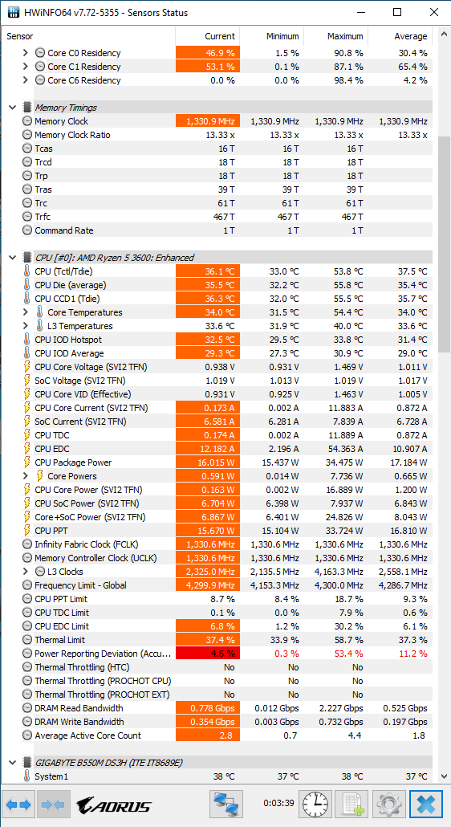Screen dimensions: 451x827
Task: Click the Maximum column header
Action: 335,36
